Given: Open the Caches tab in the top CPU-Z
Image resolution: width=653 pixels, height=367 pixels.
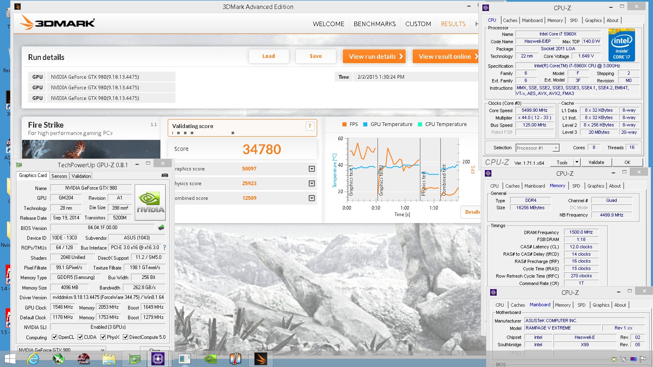Looking at the screenshot, I should click(510, 20).
